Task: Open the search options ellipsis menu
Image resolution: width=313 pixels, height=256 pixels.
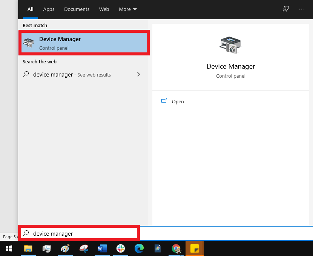Action: point(302,9)
